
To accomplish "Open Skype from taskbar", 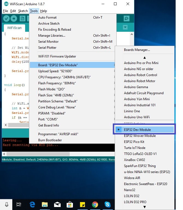I will pos(108,205).
